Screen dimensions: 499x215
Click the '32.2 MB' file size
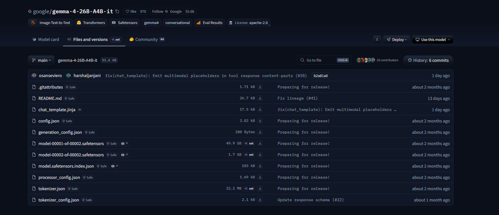point(234,188)
